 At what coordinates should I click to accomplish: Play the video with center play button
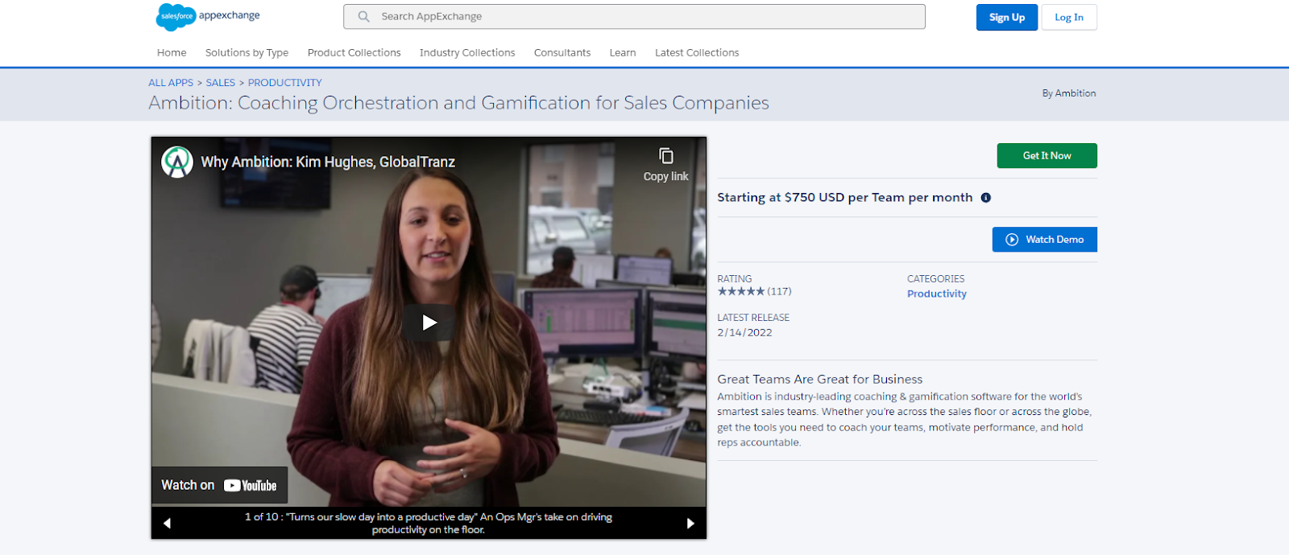tap(429, 323)
